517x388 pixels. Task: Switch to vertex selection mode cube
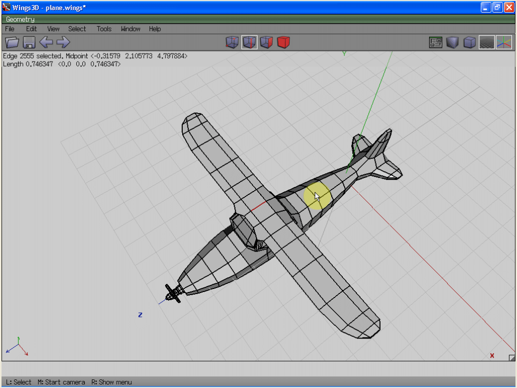[x=232, y=42]
